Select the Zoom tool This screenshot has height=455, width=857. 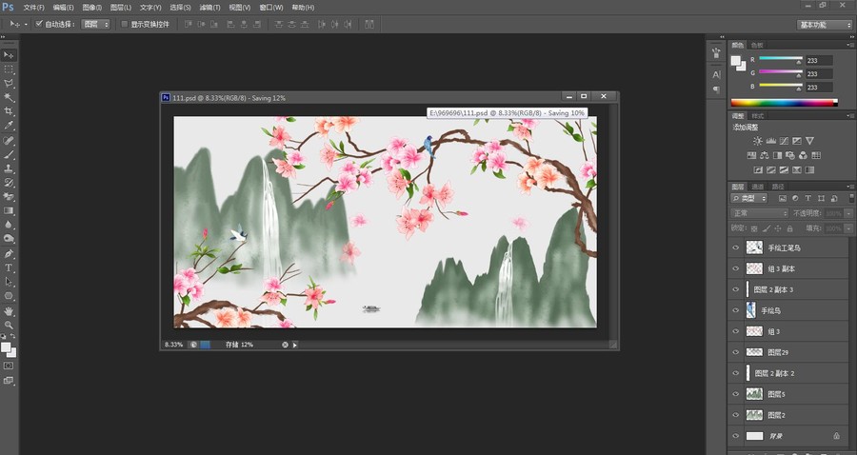click(9, 325)
